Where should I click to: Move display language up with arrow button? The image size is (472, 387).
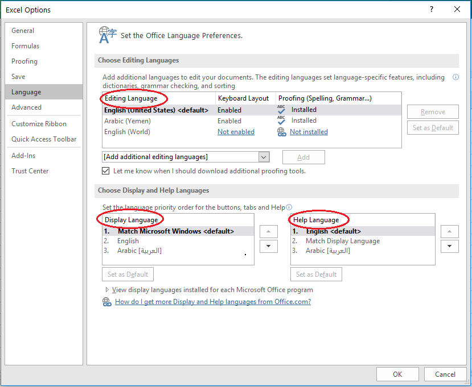(x=269, y=232)
